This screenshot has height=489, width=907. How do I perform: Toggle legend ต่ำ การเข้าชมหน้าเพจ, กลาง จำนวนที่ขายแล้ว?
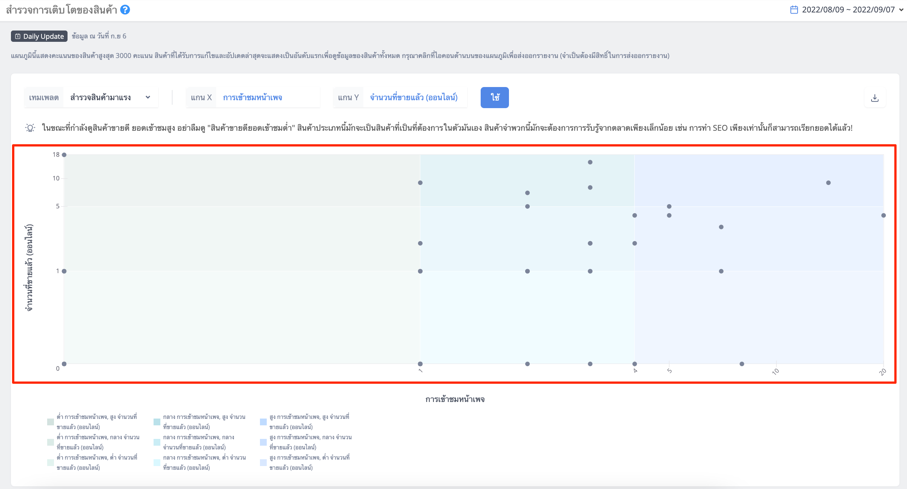click(93, 442)
